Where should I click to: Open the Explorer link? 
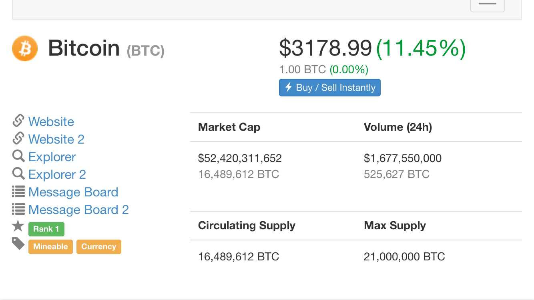(52, 157)
